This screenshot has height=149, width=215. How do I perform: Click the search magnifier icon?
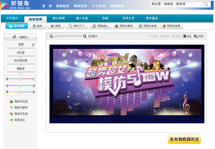click(207, 4)
